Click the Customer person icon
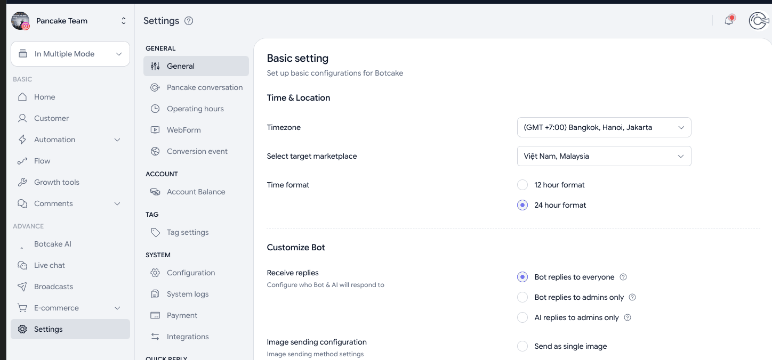 tap(22, 118)
